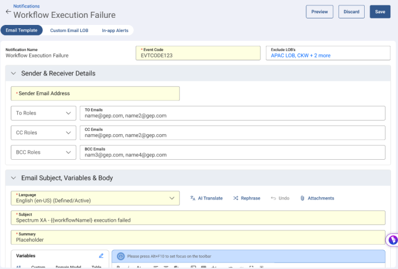Switch to the Custom Email LOB tab

[x=69, y=30]
